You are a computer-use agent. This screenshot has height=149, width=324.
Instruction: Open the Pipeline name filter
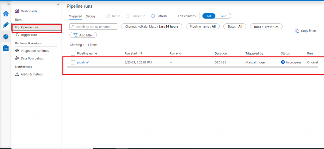coord(203,27)
